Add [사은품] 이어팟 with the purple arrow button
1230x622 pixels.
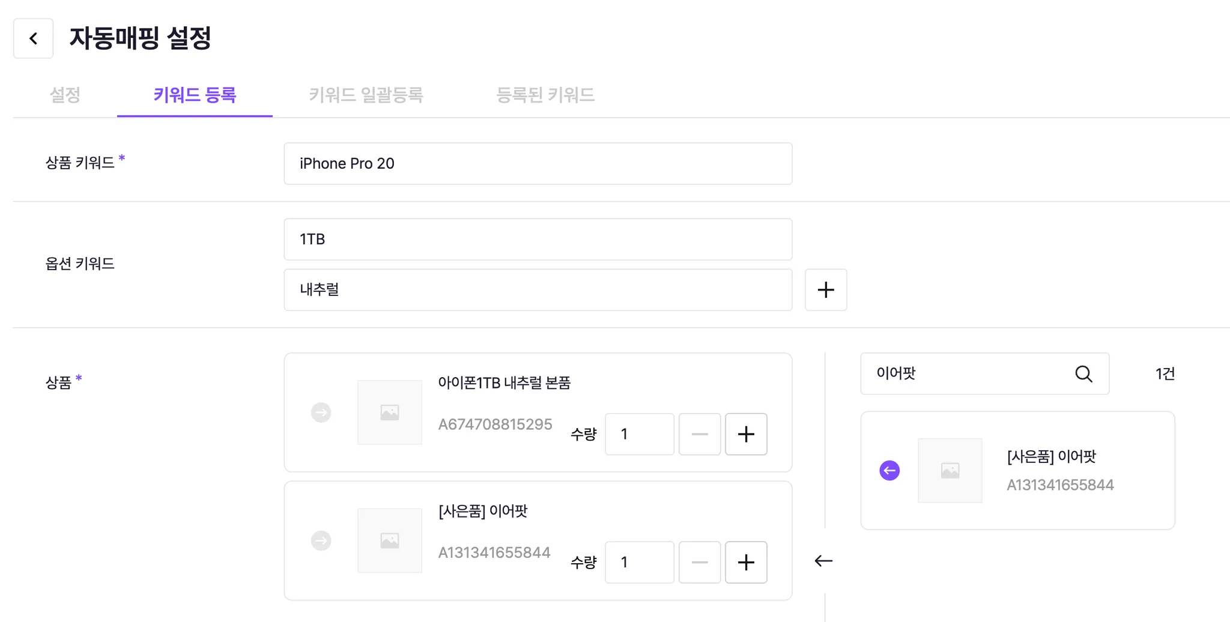coord(889,470)
